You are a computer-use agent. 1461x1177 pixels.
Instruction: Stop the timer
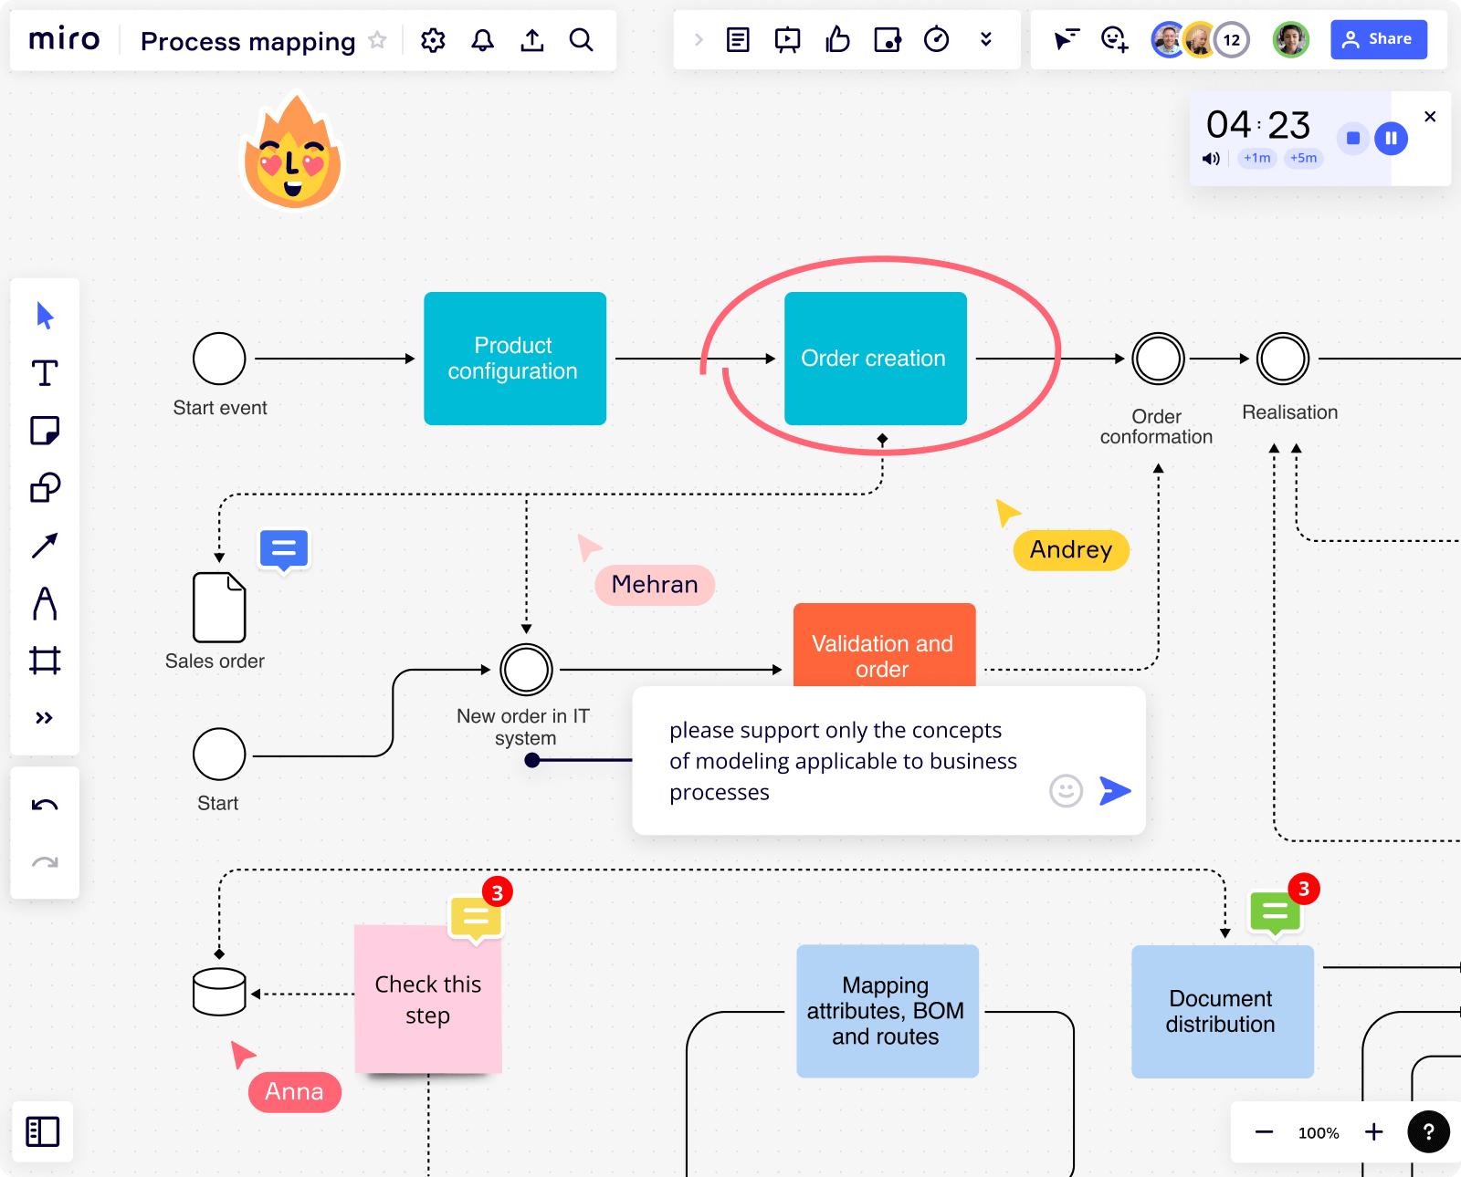click(1353, 139)
